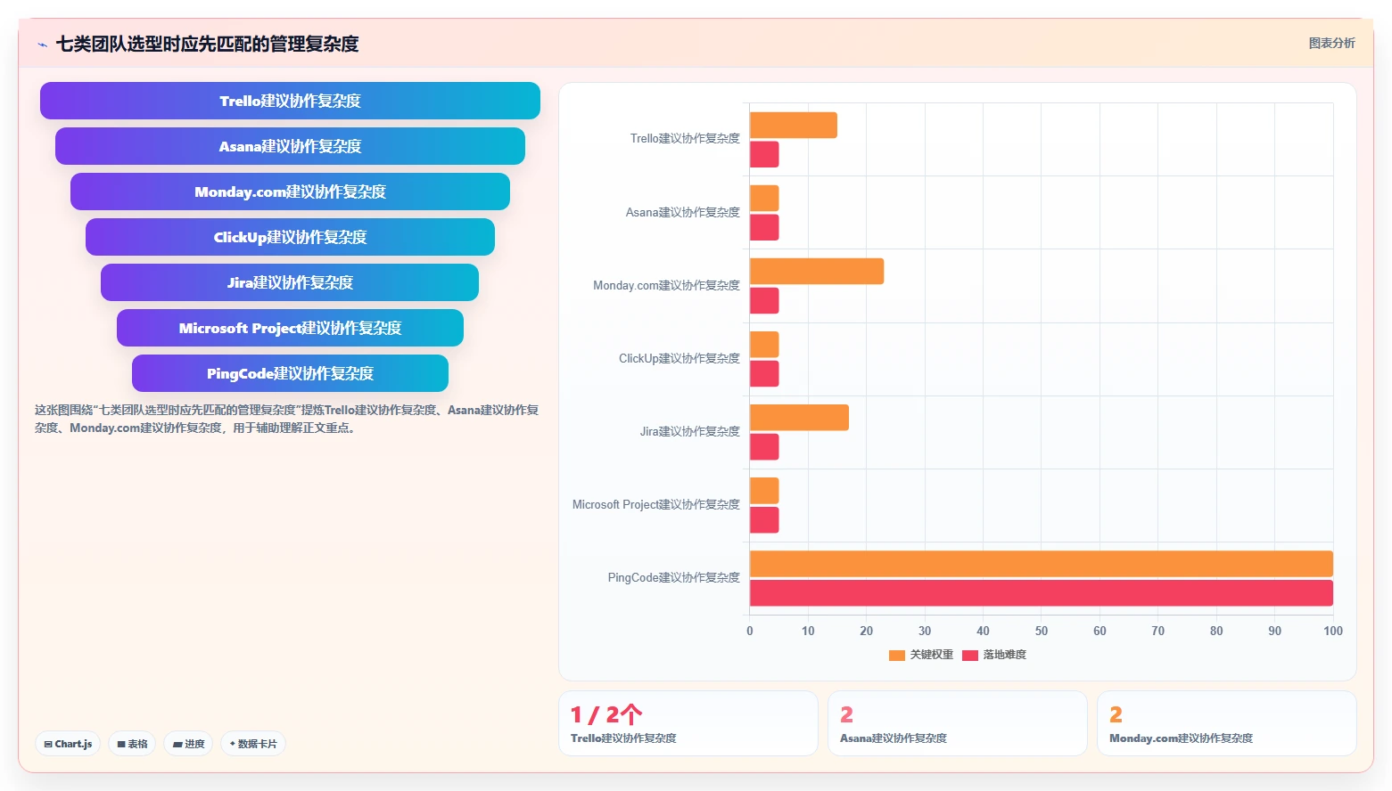Select the Monday.com建议协作复杂度 funnel bar
This screenshot has width=1392, height=791.
290,192
